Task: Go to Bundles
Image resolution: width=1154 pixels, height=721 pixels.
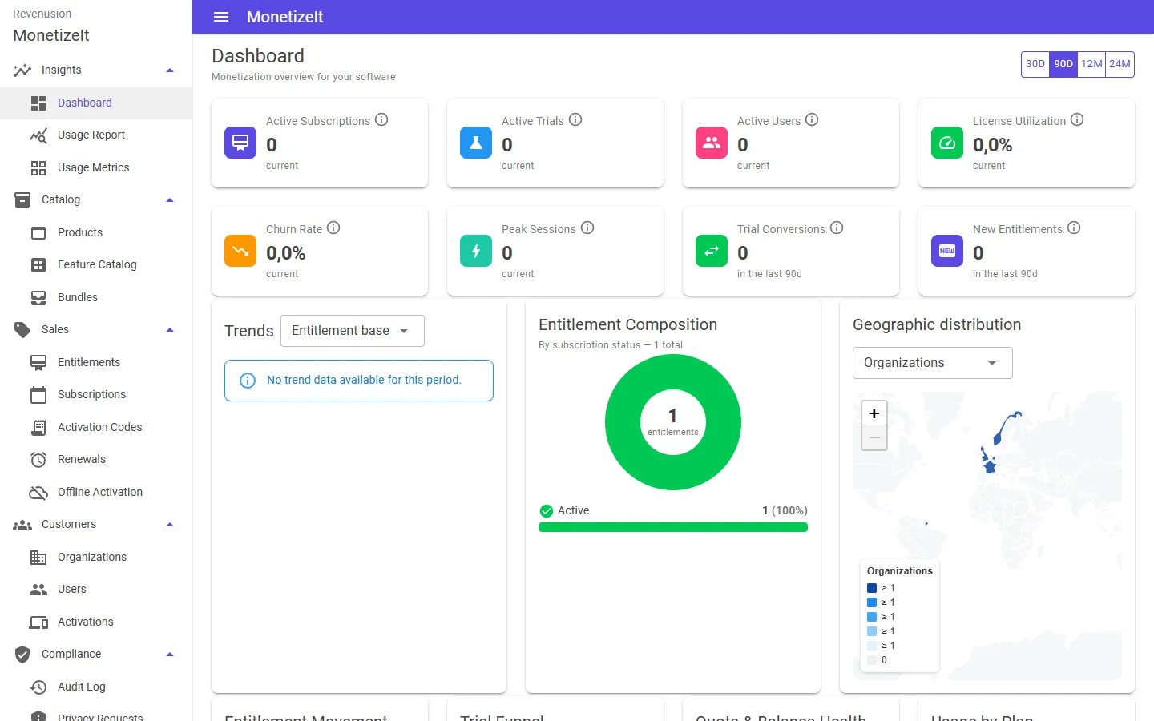Action: [x=96, y=297]
